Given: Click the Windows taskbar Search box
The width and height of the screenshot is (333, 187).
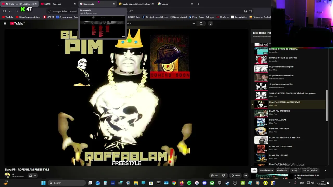Looking at the screenshot, I should (x=67, y=183).
